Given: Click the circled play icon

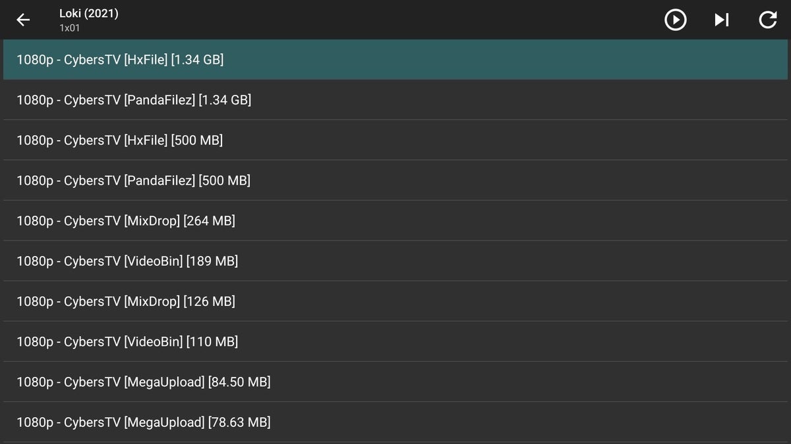Looking at the screenshot, I should tap(675, 20).
